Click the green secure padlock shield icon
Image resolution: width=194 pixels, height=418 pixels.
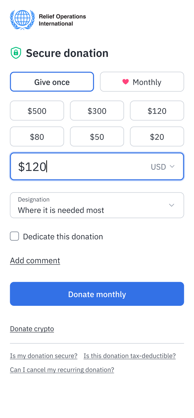(16, 53)
